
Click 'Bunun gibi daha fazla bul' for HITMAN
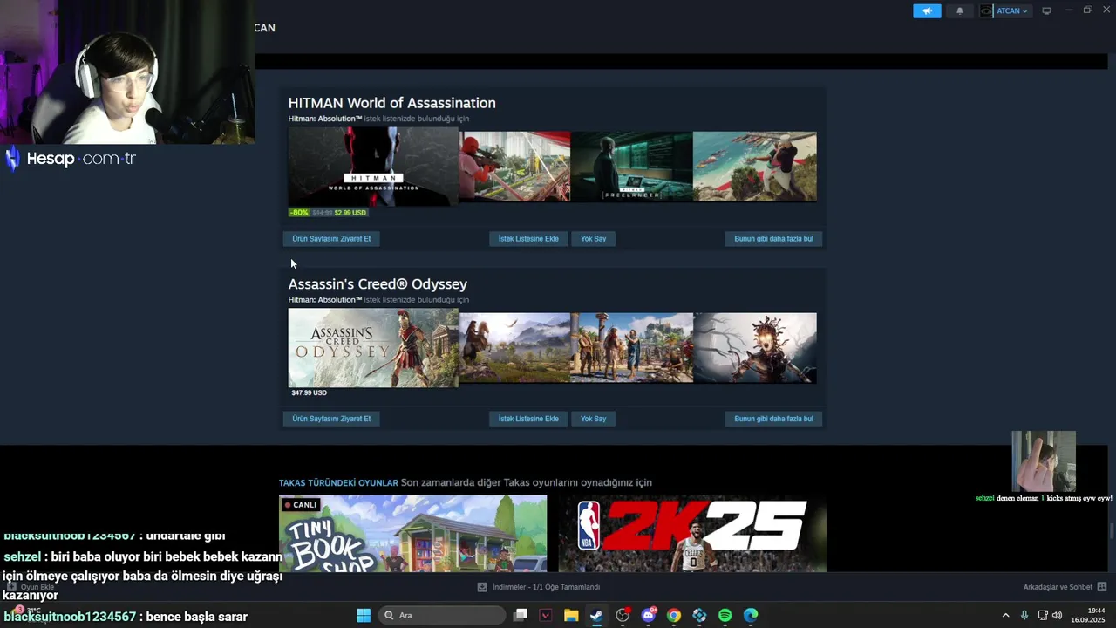coord(773,238)
